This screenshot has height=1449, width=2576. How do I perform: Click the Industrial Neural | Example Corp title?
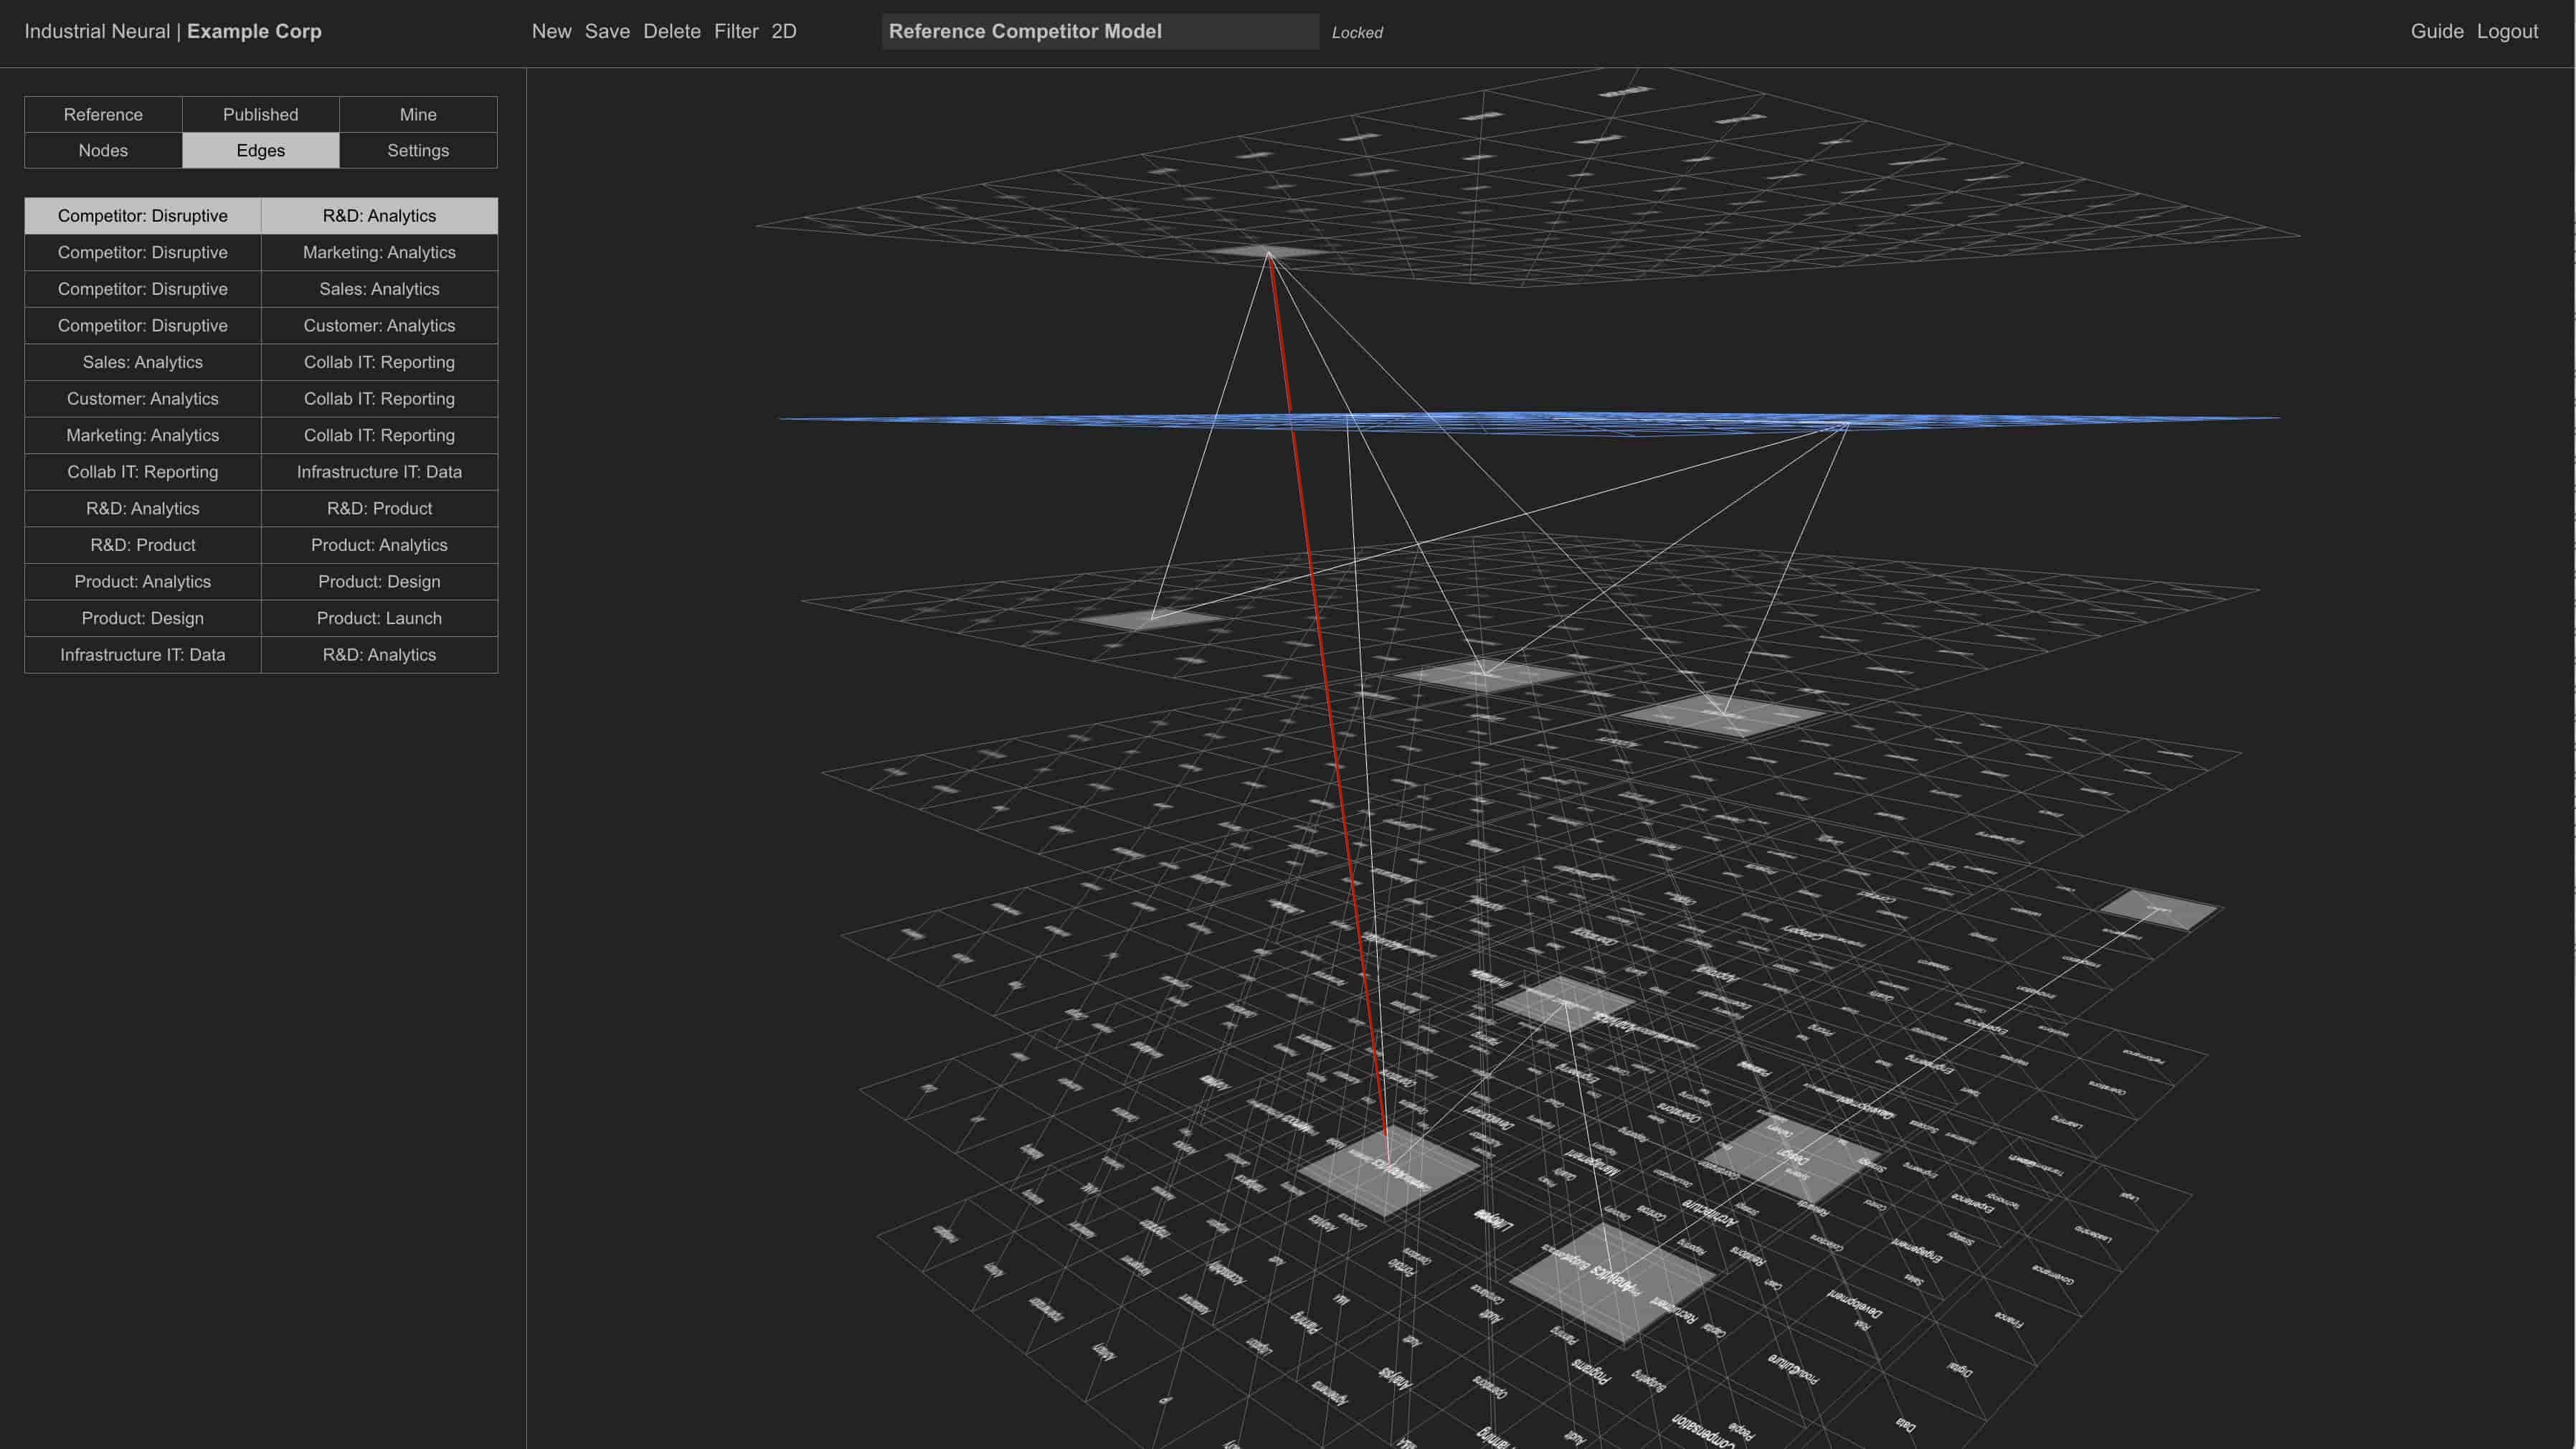coord(173,31)
